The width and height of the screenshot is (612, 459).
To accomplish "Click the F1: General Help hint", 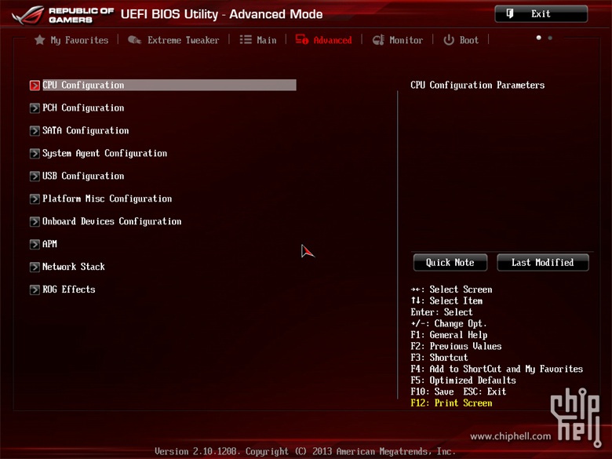I will tap(449, 335).
